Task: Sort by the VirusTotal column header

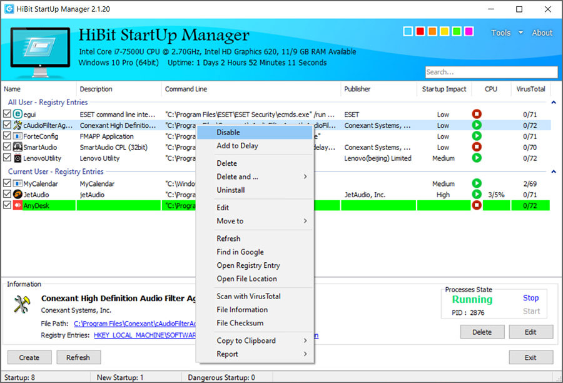Action: coord(530,89)
